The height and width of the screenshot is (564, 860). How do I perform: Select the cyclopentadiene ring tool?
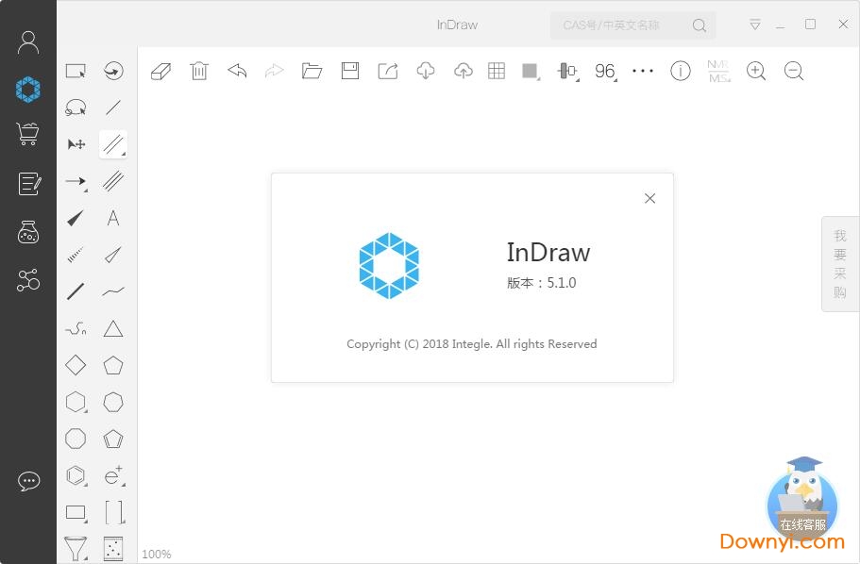(113, 439)
